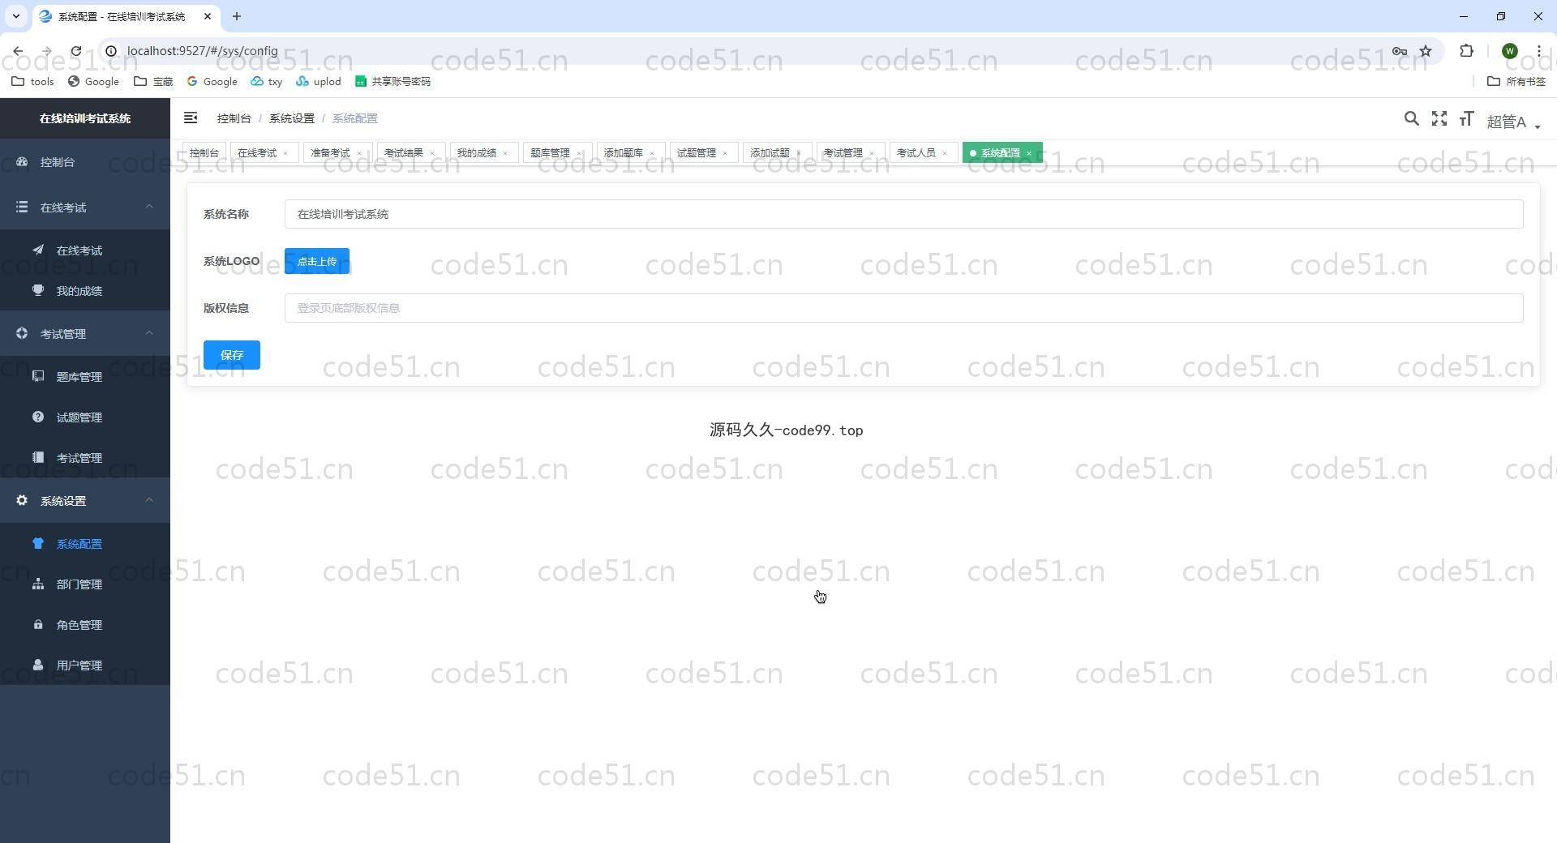
Task: Click the 保存 button
Action: pos(232,355)
